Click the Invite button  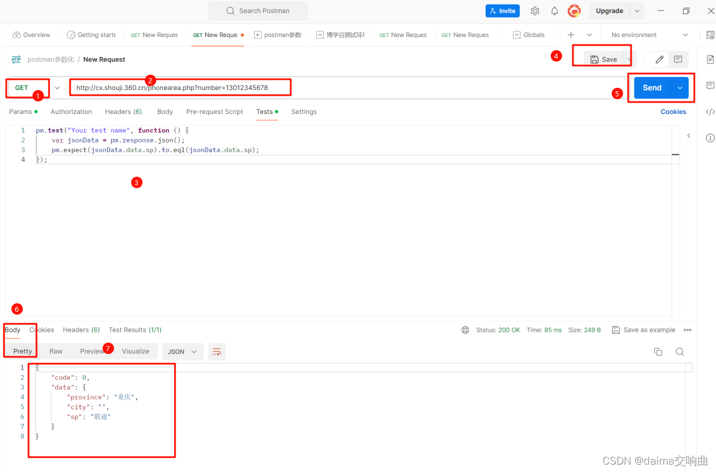coord(503,11)
